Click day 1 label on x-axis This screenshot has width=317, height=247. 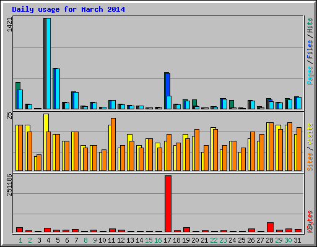pyautogui.click(x=20, y=240)
